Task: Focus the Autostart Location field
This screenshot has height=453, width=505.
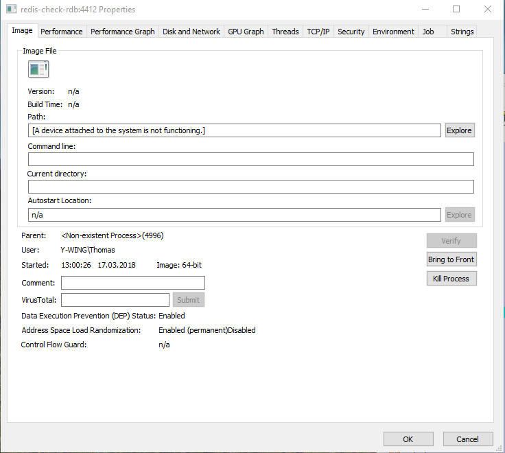Action: click(235, 215)
